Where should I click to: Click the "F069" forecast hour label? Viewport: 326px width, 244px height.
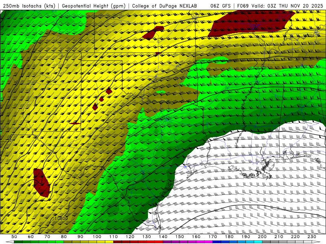(x=243, y=6)
